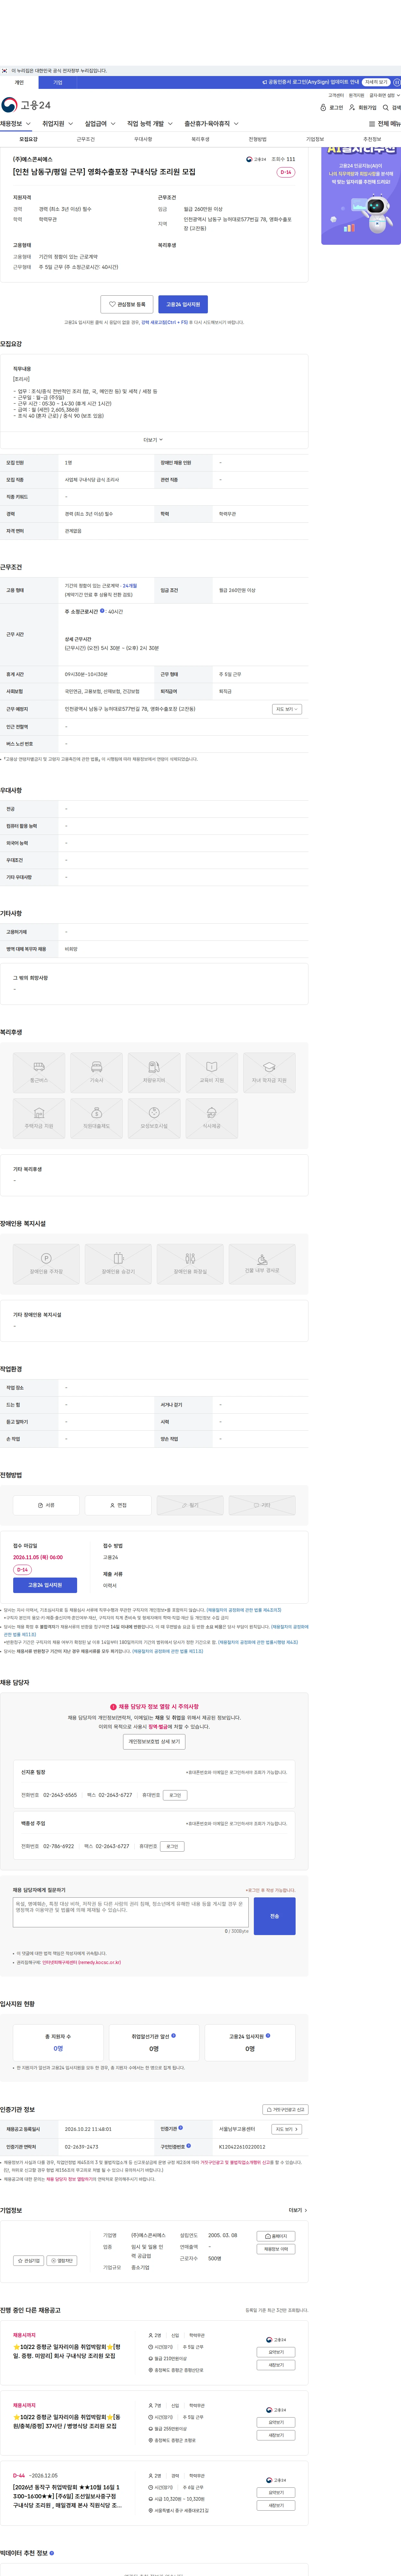This screenshot has width=401, height=2576.
Task: Click the 전송 submit button
Action: click(274, 1916)
